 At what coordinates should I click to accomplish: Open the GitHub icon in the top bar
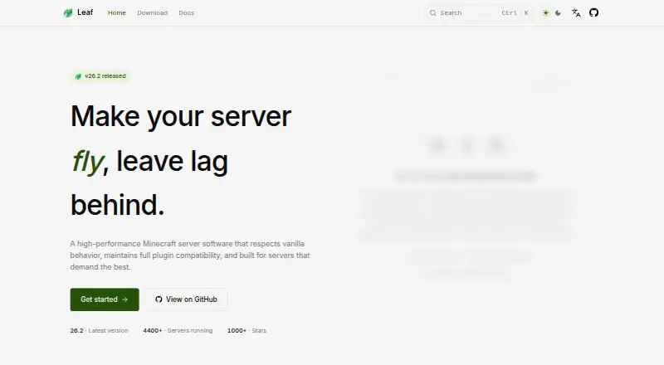pyautogui.click(x=593, y=12)
